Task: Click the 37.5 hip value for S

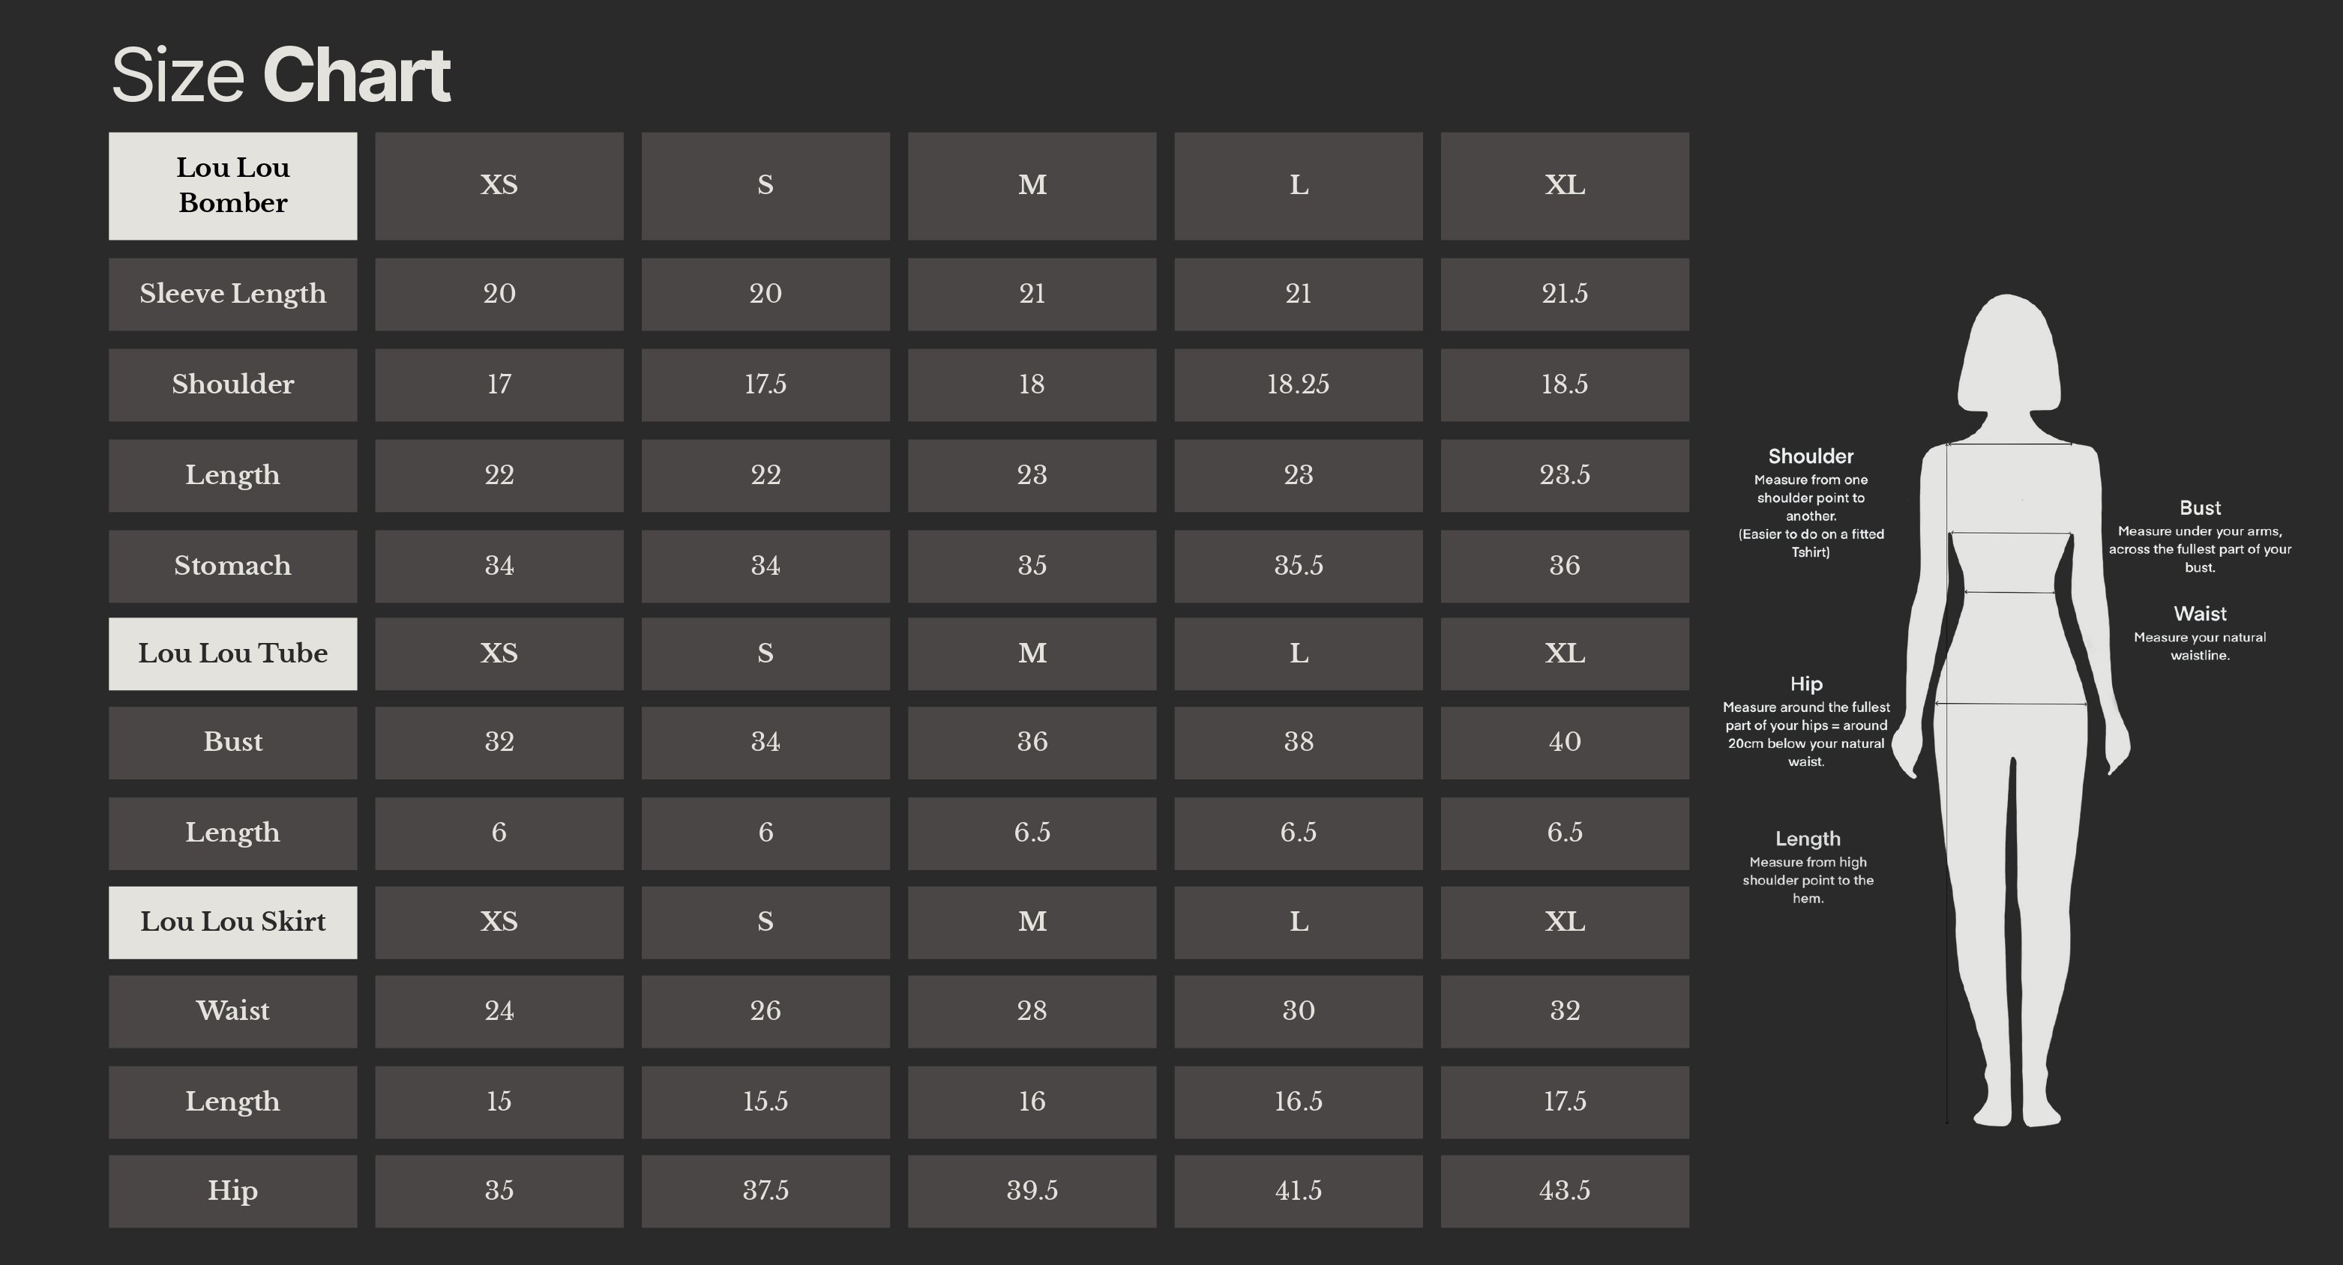Action: click(x=765, y=1190)
